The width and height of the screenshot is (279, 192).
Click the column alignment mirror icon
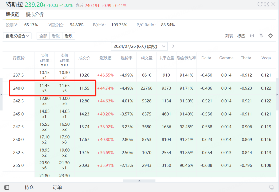pos(252,36)
